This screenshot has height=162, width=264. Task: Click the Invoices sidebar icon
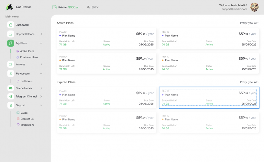(x=11, y=64)
